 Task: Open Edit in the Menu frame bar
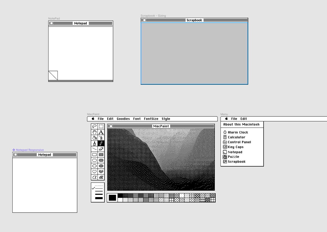pos(244,119)
